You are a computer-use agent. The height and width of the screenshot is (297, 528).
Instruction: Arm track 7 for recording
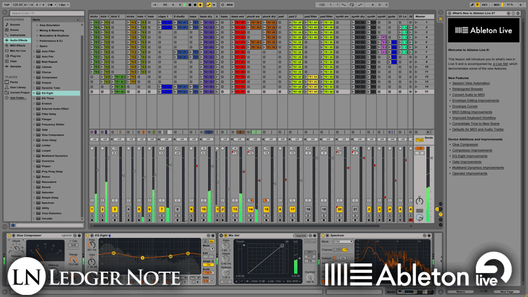pos(162,220)
